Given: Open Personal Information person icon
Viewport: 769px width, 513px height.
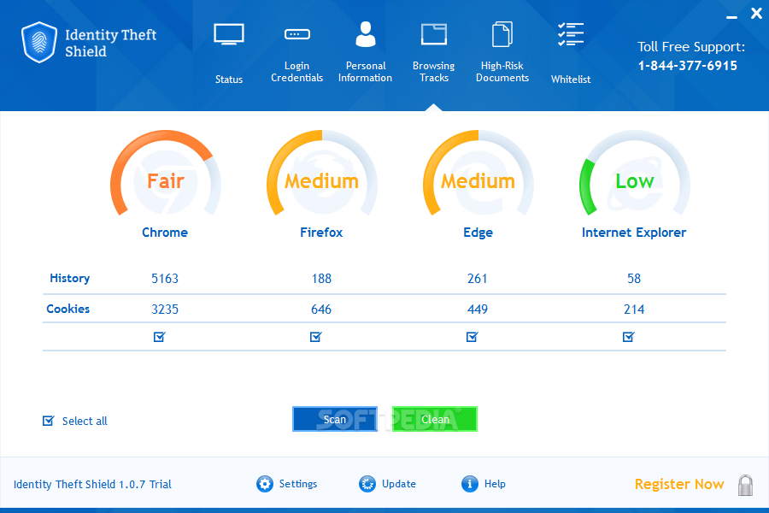Looking at the screenshot, I should click(366, 34).
